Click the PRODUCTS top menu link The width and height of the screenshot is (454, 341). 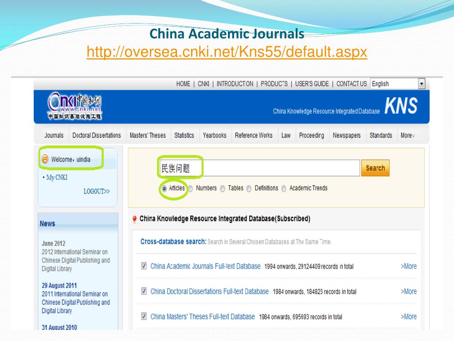click(x=274, y=84)
